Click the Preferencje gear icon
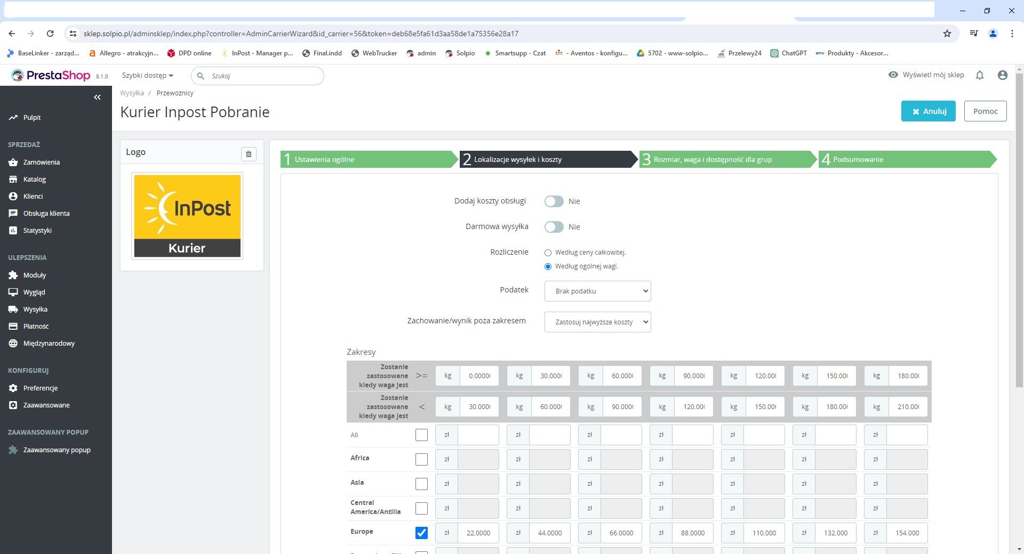 click(13, 388)
